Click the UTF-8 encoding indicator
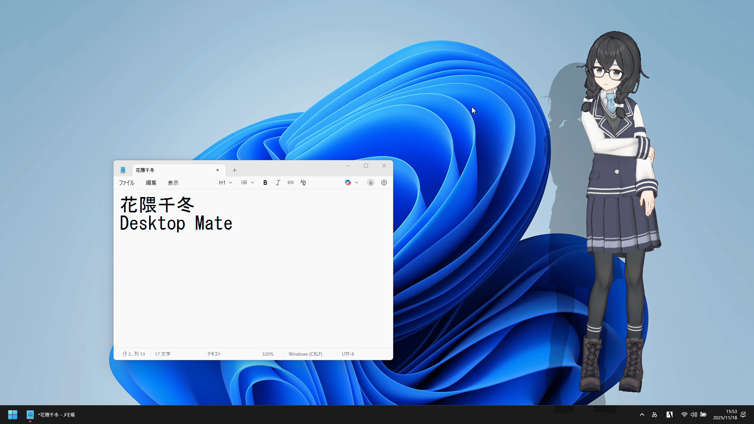This screenshot has height=424, width=754. [348, 354]
